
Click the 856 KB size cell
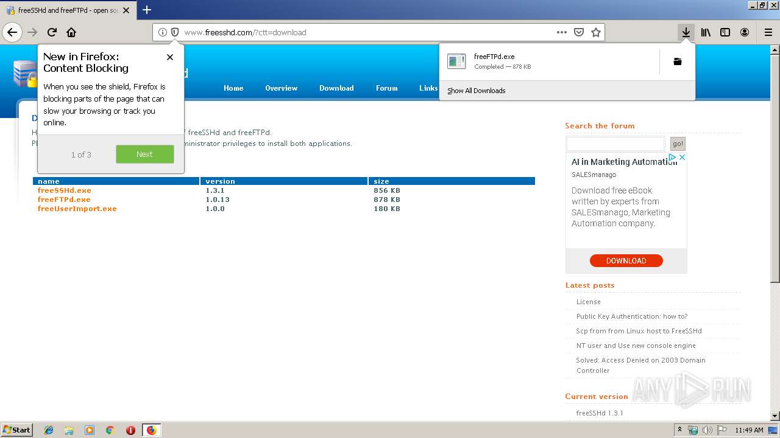(387, 190)
